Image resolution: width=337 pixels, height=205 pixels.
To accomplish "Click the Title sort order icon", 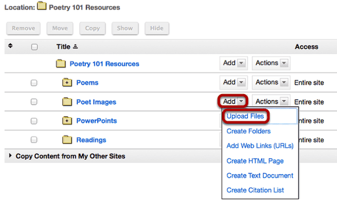I will [75, 46].
